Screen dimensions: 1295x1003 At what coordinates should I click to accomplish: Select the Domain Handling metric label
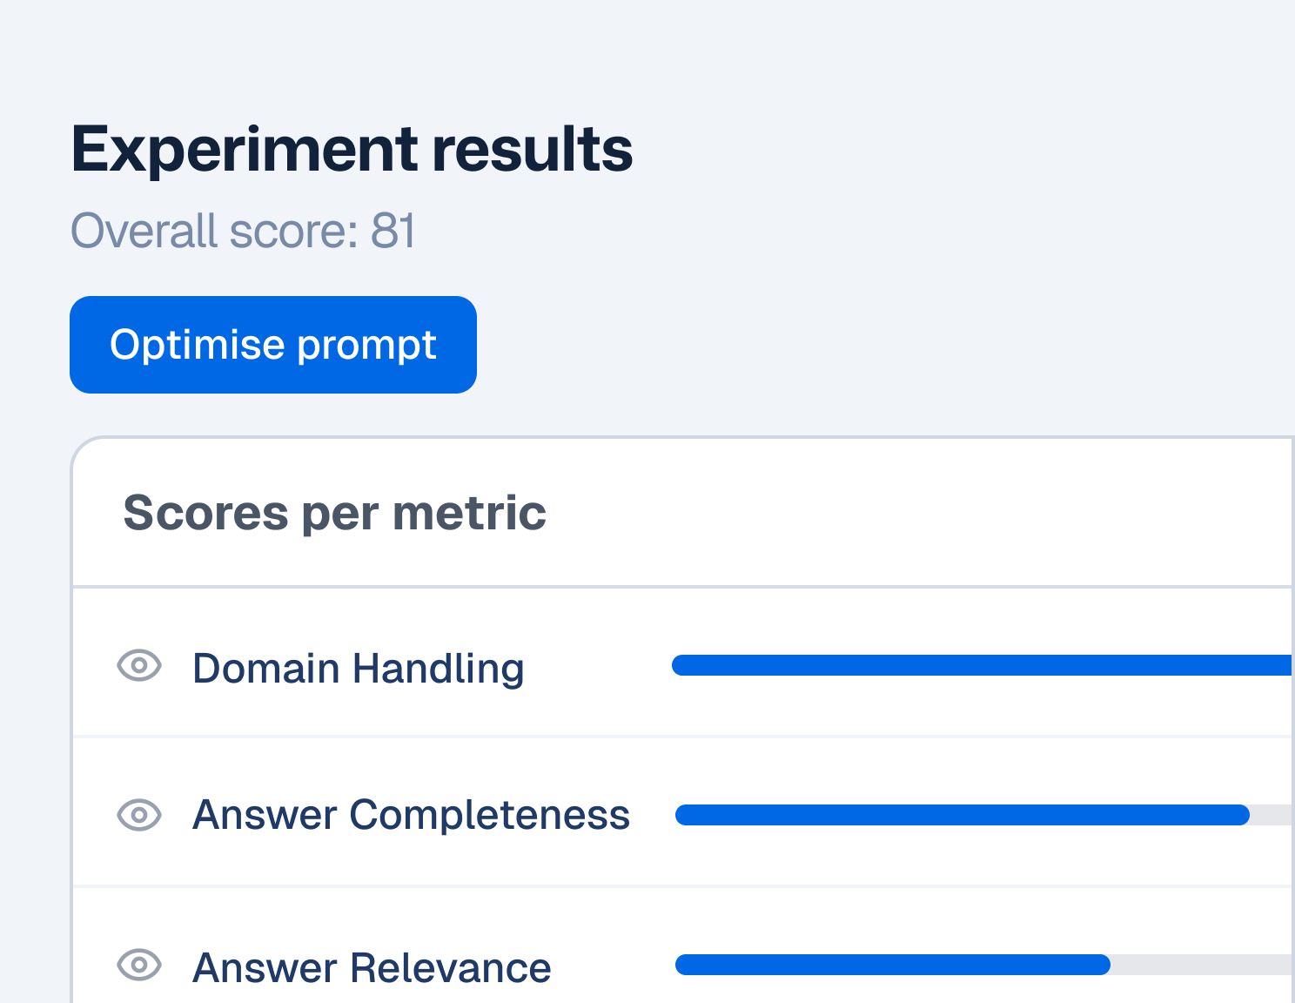click(359, 668)
